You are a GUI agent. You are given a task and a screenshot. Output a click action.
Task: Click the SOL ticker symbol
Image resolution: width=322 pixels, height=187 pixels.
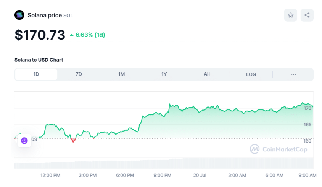click(x=68, y=16)
